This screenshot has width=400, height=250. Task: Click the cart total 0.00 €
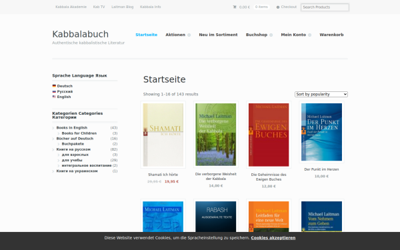point(245,7)
